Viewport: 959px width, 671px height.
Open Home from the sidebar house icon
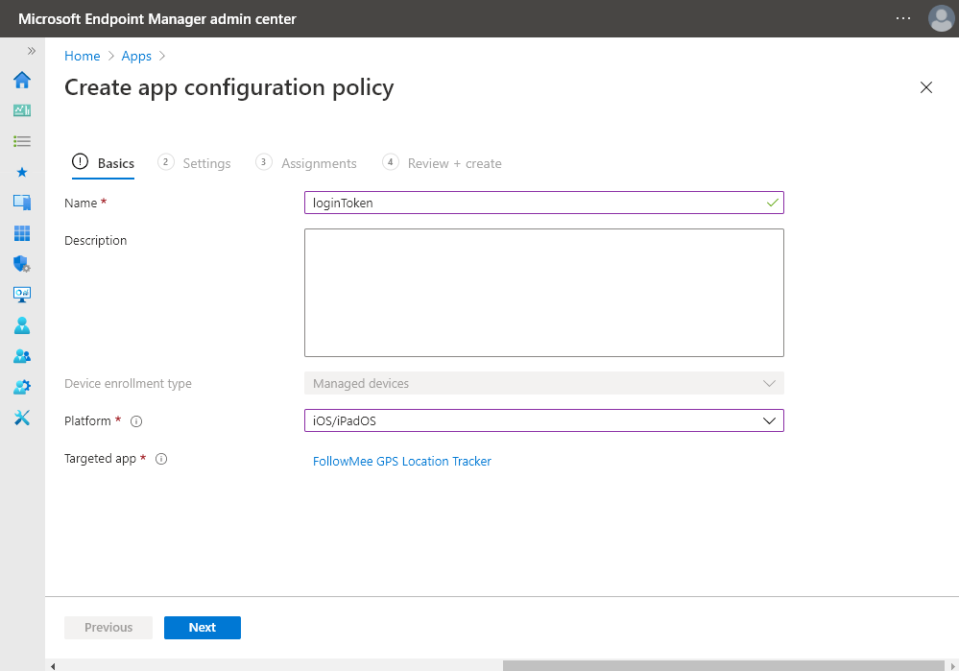coord(22,80)
